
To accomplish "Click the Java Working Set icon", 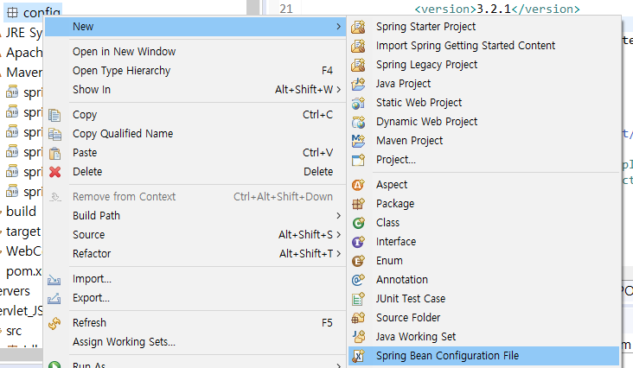I will pyautogui.click(x=358, y=337).
